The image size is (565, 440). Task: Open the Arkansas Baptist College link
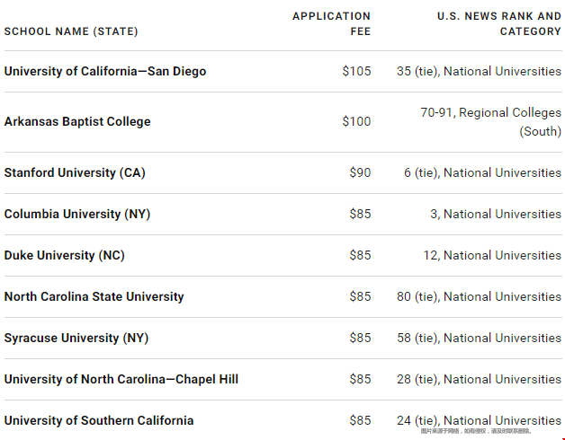coord(77,121)
